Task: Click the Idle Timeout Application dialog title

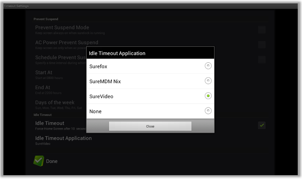Action: coord(117,53)
